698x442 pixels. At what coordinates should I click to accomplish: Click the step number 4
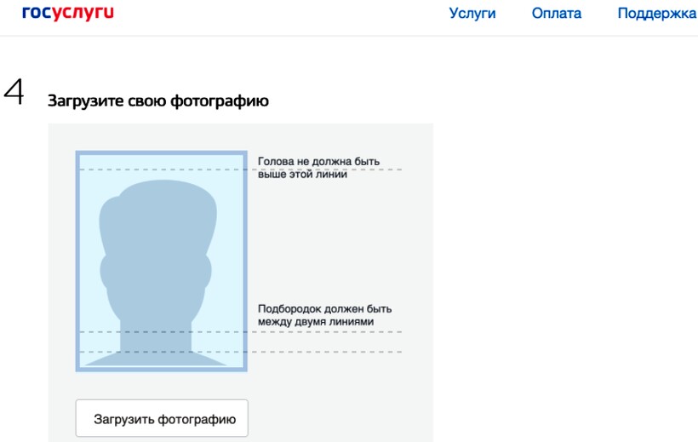click(x=15, y=93)
